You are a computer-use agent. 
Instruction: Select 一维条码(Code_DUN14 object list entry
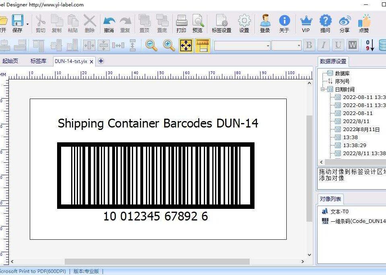pos(358,221)
